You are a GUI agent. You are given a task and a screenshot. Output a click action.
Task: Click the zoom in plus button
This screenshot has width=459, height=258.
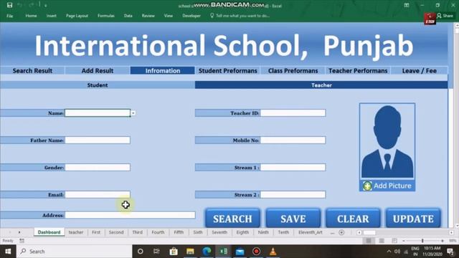[443, 241]
